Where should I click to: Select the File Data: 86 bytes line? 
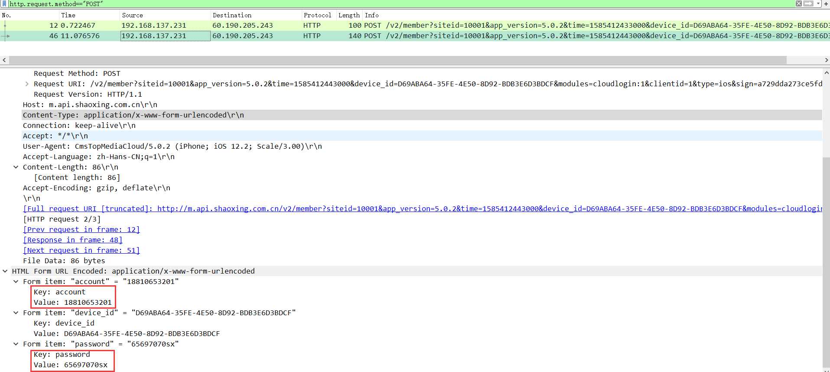(x=64, y=261)
